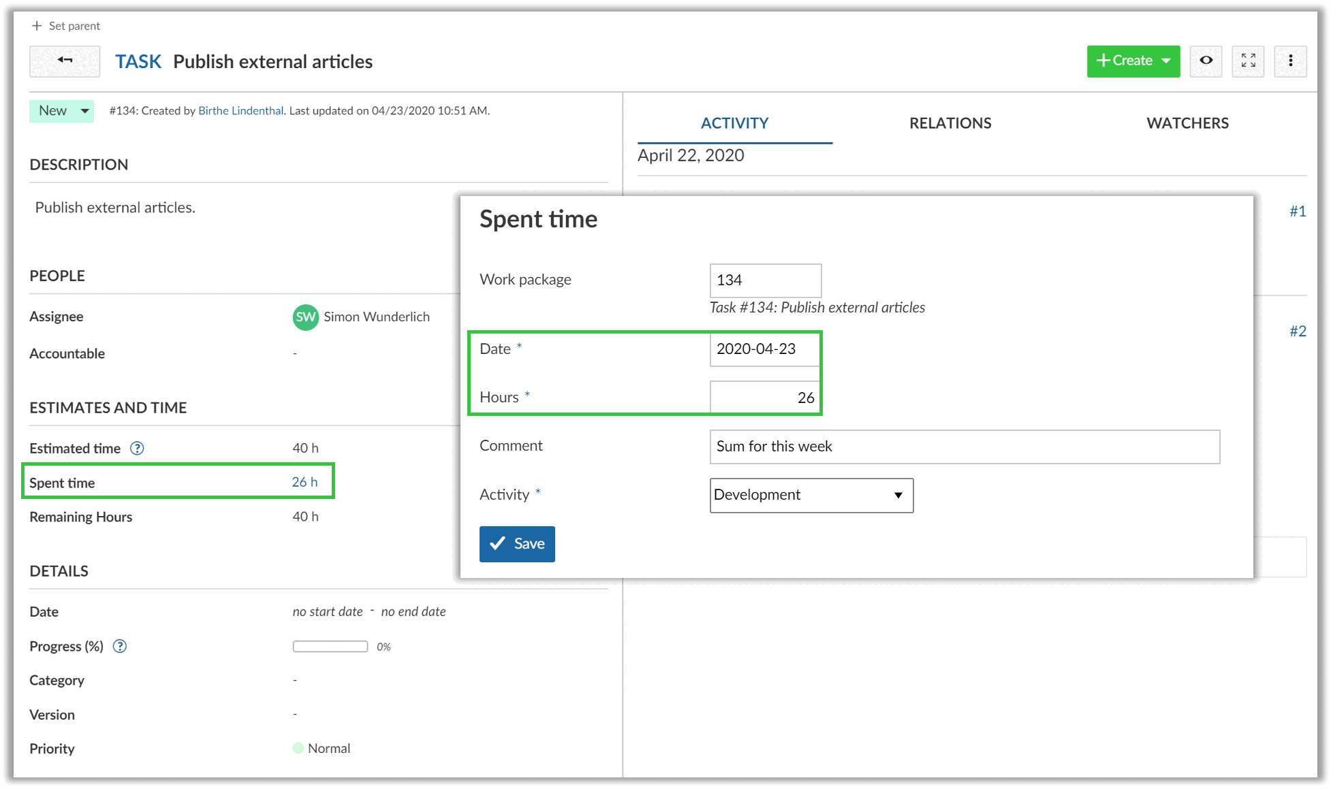The width and height of the screenshot is (1331, 789).
Task: Open Birthe Lindenthal's profile link
Action: coord(240,111)
